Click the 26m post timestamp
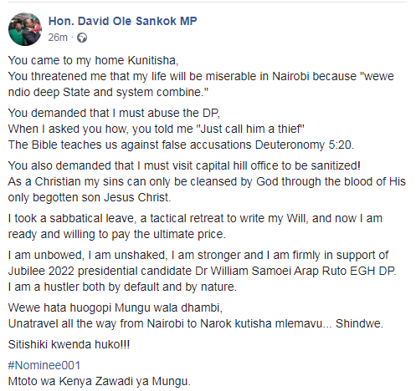 [58, 38]
